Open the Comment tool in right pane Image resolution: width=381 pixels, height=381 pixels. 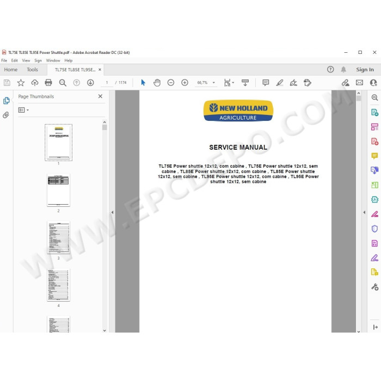coord(374,156)
